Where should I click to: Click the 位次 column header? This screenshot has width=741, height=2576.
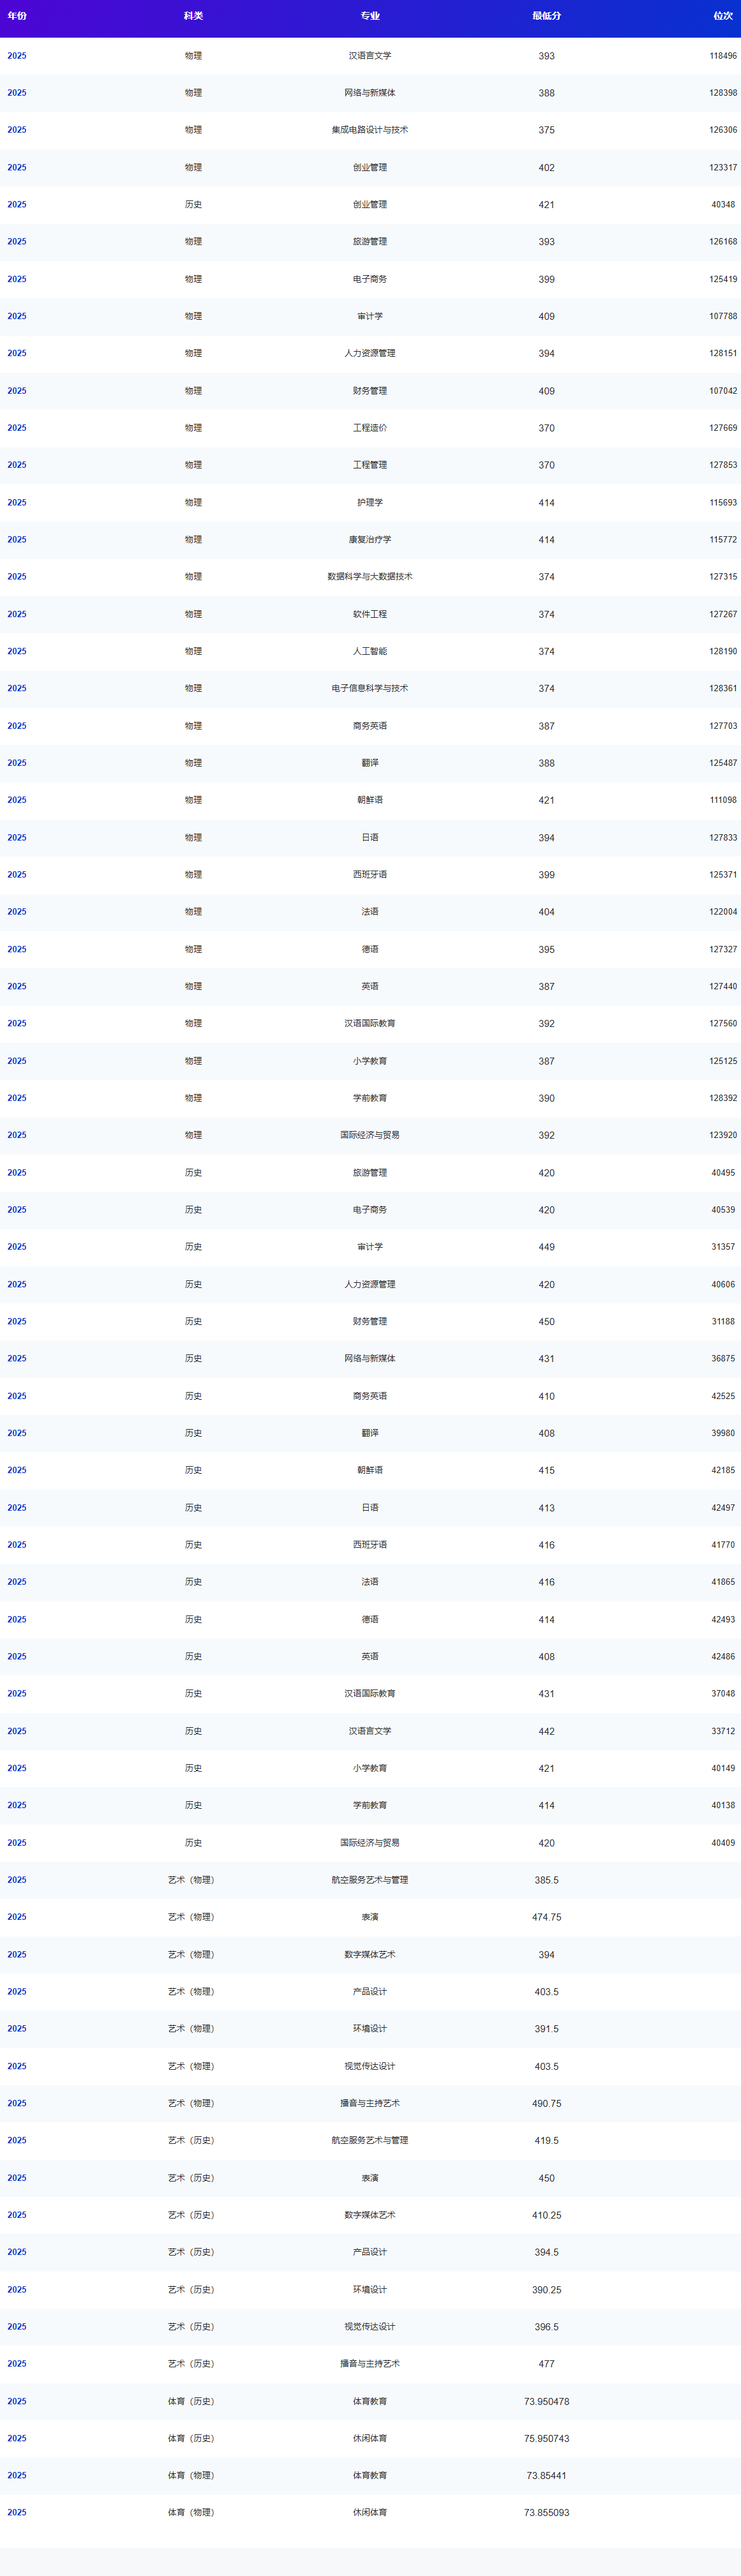722,16
